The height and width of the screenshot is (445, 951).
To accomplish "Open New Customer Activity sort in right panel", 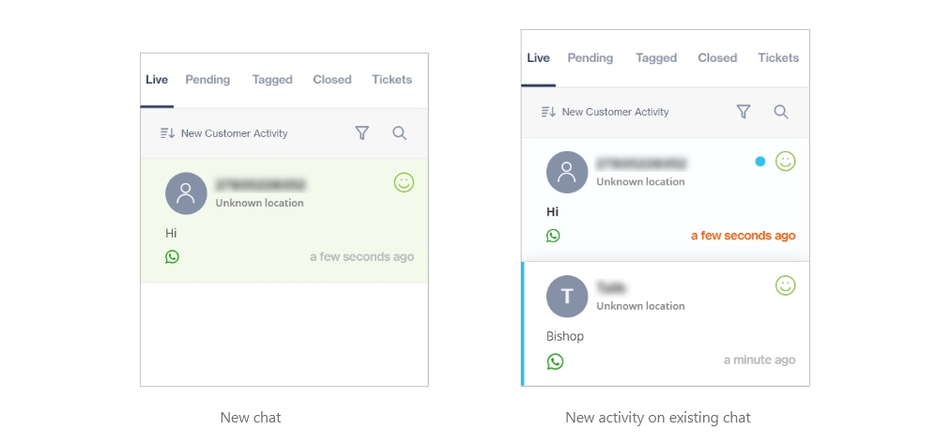I will pyautogui.click(x=606, y=112).
